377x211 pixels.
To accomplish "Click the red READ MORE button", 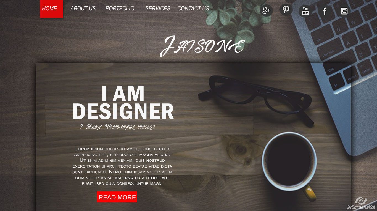I will 117,197.
